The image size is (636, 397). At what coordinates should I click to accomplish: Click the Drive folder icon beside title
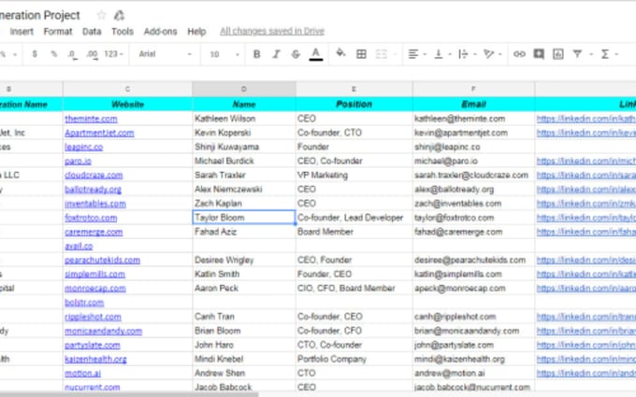119,15
